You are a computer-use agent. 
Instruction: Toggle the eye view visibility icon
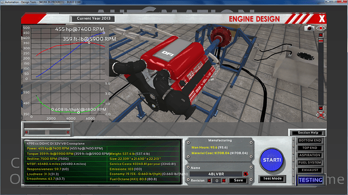point(321,28)
